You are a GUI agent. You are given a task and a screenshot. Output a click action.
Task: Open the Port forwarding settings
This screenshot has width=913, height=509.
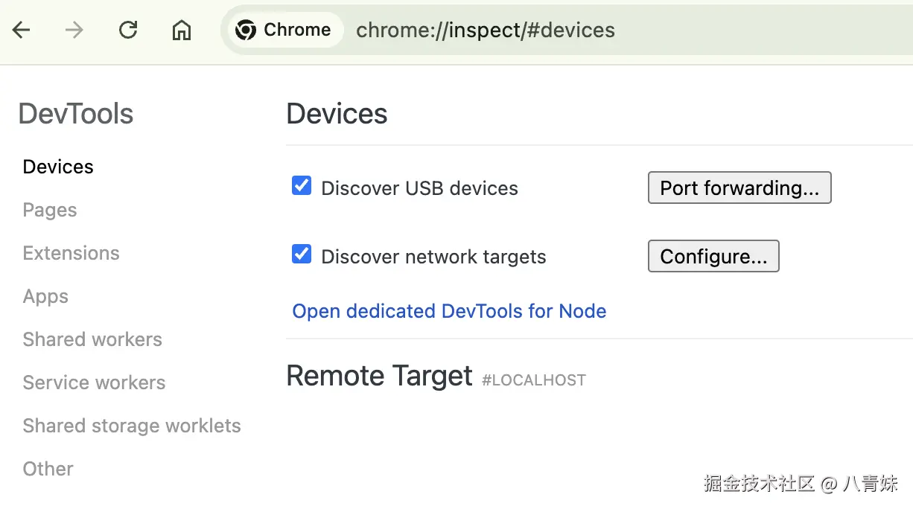tap(739, 188)
